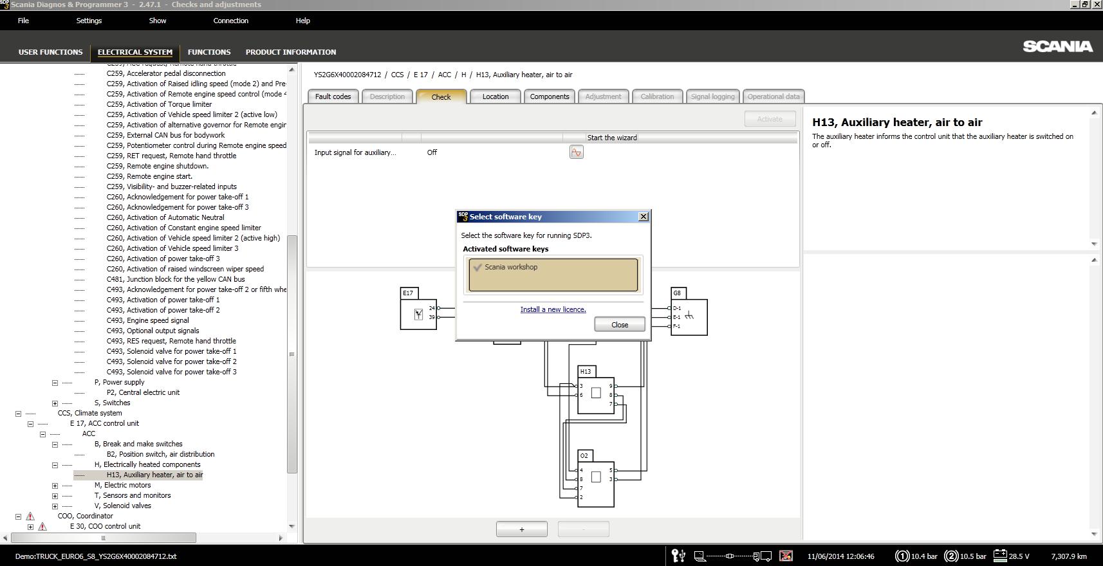Collapse the CCS, Climate system node
This screenshot has height=566, width=1103.
(x=18, y=414)
